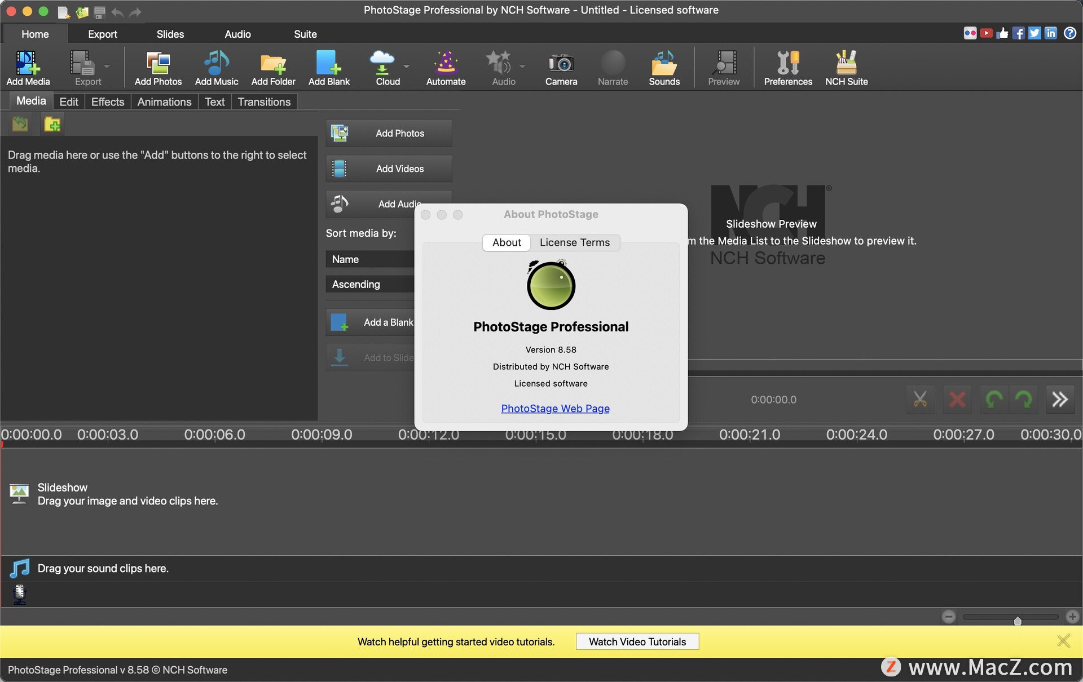
Task: Switch to the Export ribbon tab
Action: 102,34
